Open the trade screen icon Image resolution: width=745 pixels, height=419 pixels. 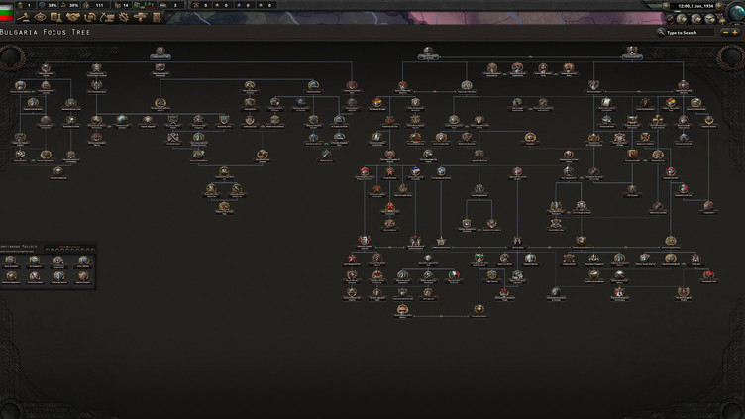[90, 18]
